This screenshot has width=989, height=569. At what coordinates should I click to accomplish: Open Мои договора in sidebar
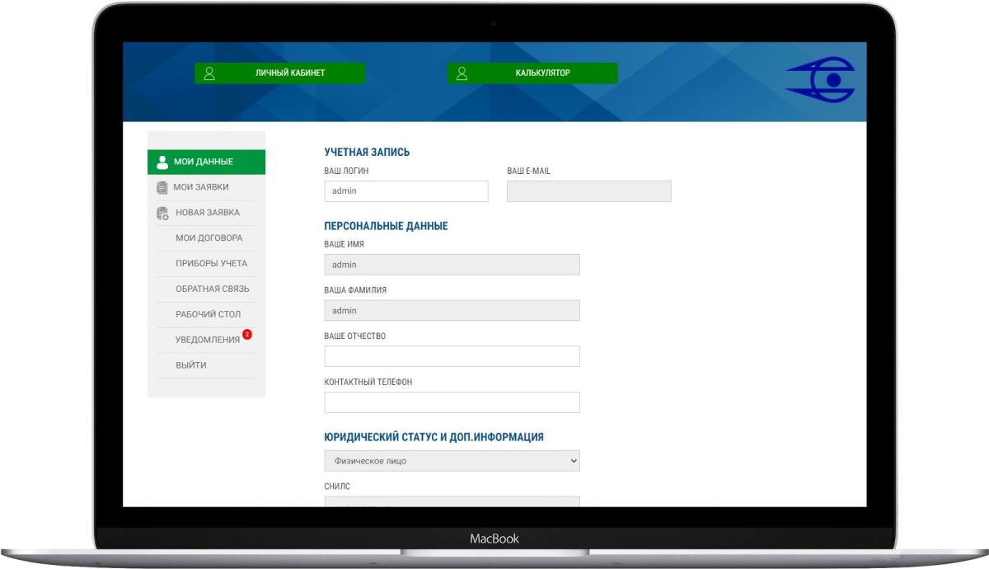click(x=206, y=238)
